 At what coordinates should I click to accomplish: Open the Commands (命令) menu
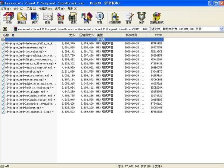tap(18, 9)
